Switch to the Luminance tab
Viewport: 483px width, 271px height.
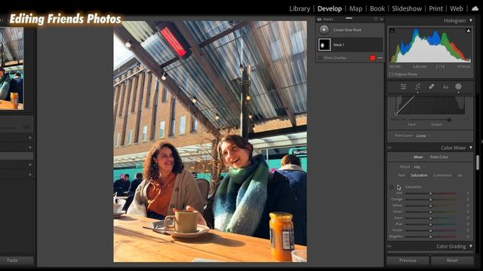click(x=442, y=175)
